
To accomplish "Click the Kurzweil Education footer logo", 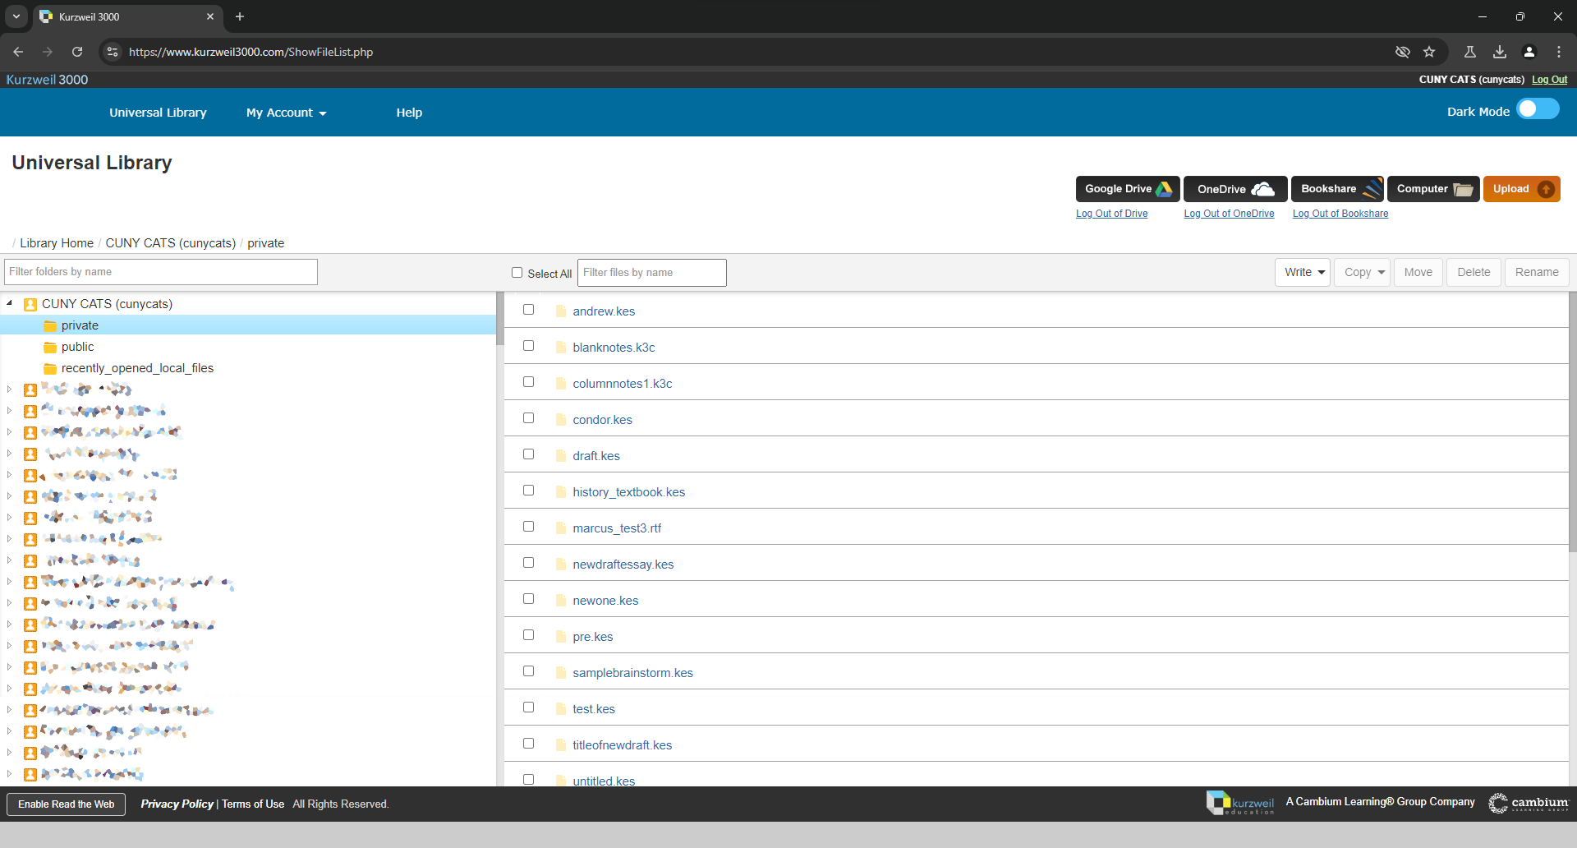I will click(1240, 803).
